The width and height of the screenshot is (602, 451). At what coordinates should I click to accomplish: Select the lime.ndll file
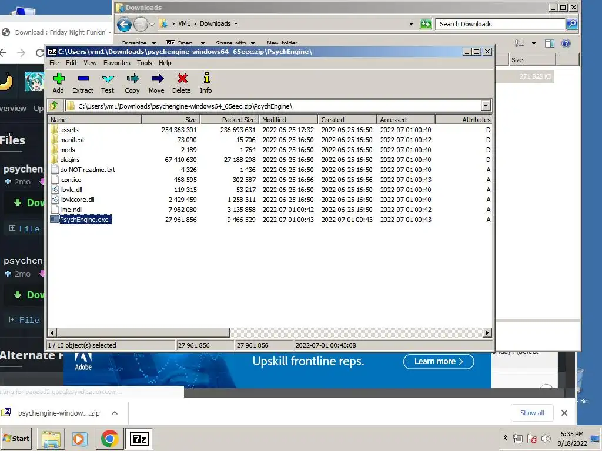point(71,210)
